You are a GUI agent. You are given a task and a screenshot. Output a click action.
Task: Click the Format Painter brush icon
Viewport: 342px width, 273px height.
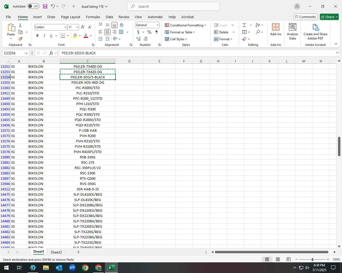coord(20,39)
